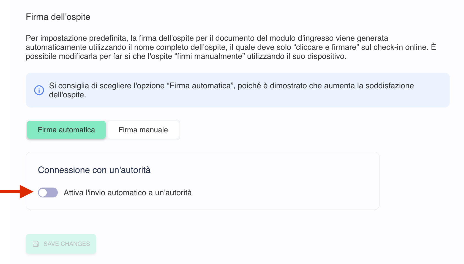Click the 'Firma dell'ospite' section heading
Screen dimensions: 464x264
pyautogui.click(x=58, y=17)
